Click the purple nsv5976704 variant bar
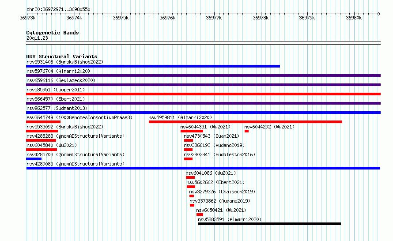This screenshot has width=393, height=241. pos(203,75)
